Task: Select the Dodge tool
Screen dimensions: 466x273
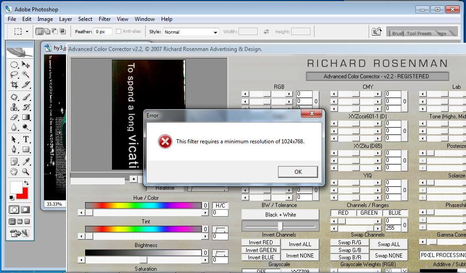Action: pos(26,127)
